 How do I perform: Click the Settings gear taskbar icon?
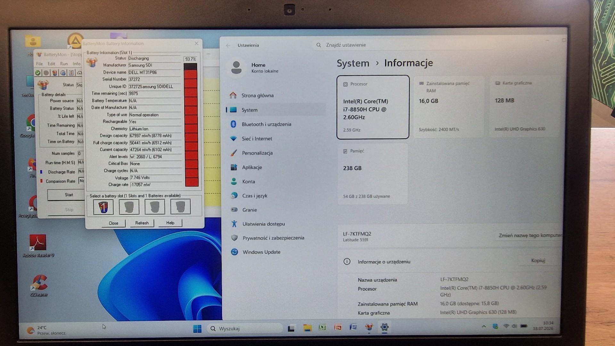pos(384,327)
